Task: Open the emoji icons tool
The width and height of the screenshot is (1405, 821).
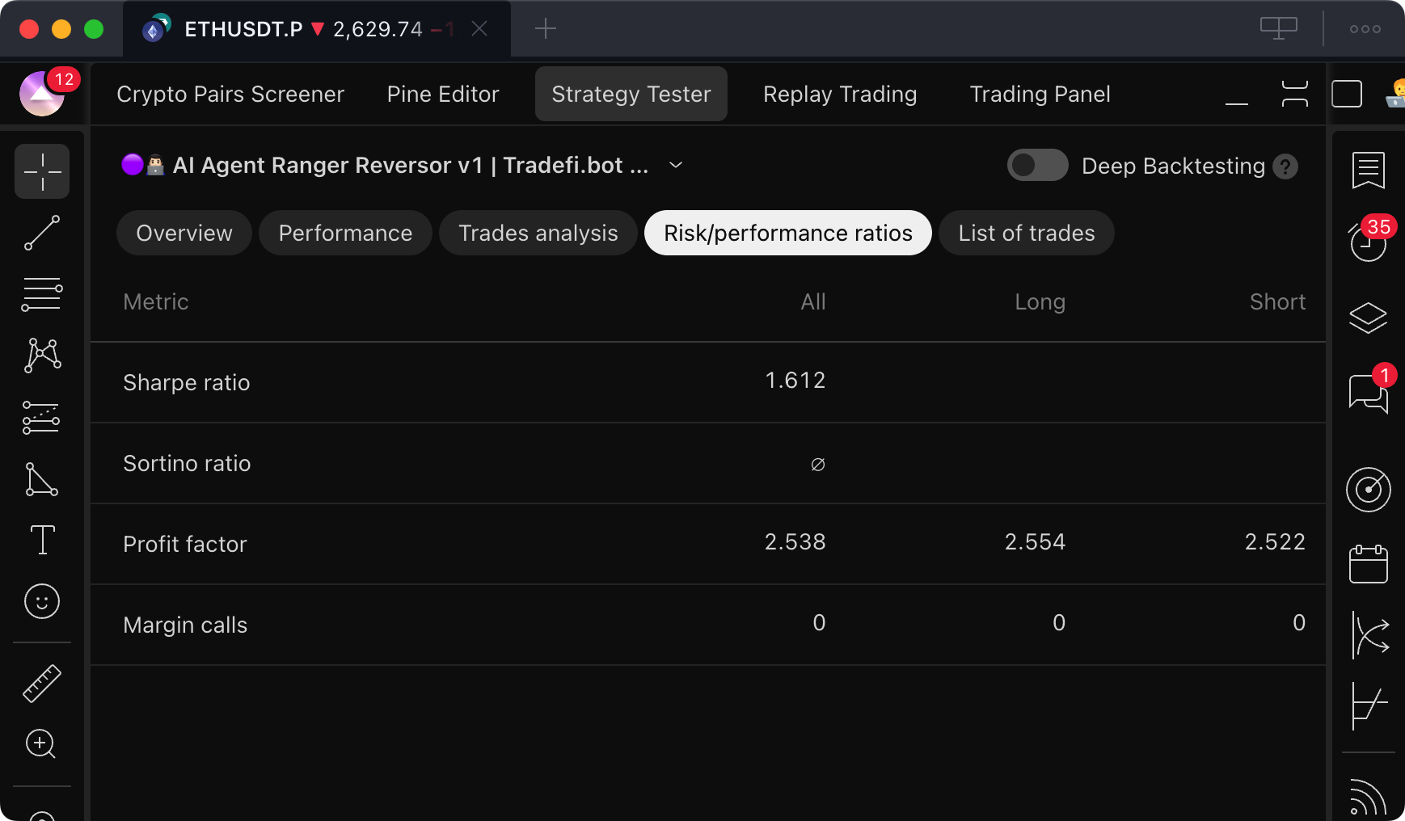Action: point(42,601)
